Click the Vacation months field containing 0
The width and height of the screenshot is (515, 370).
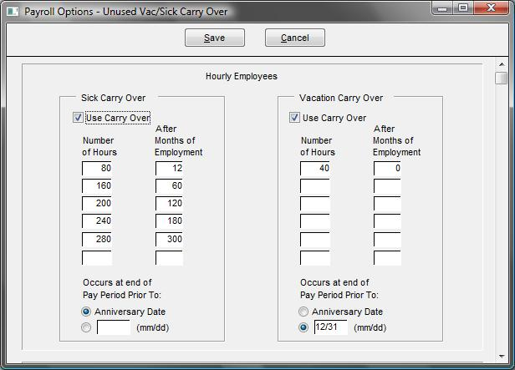pos(387,168)
